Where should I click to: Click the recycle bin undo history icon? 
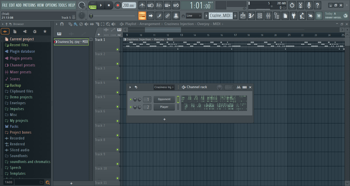292,5
